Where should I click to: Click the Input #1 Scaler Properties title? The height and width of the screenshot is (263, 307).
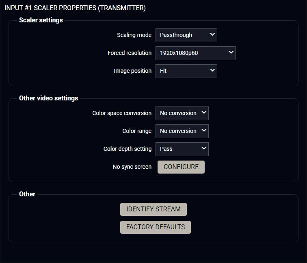point(75,8)
